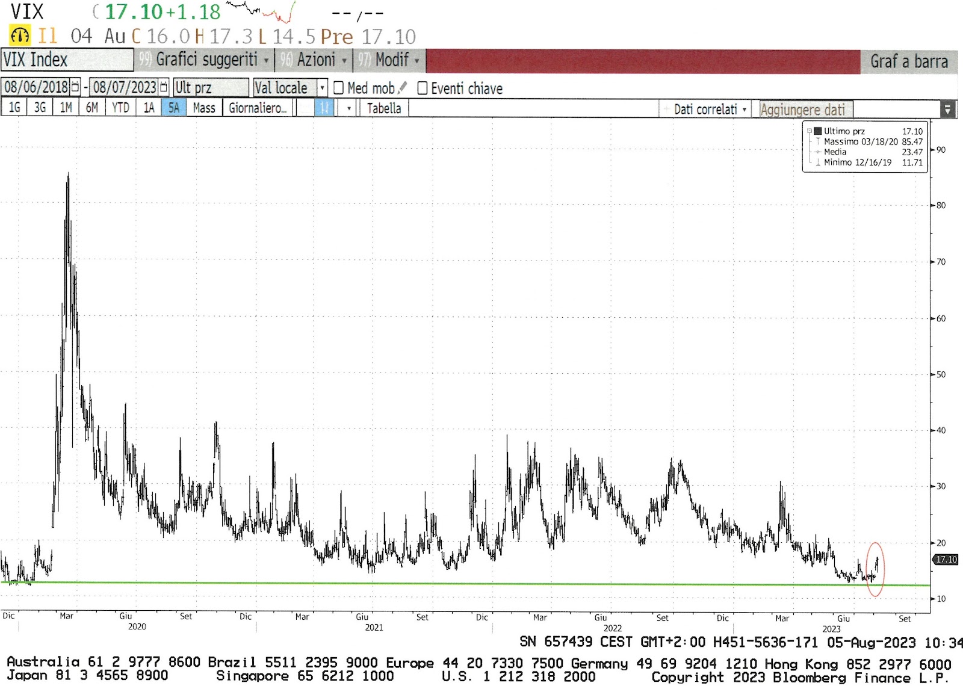The width and height of the screenshot is (963, 686).
Task: Select the 1G time range tab
Action: tap(14, 108)
